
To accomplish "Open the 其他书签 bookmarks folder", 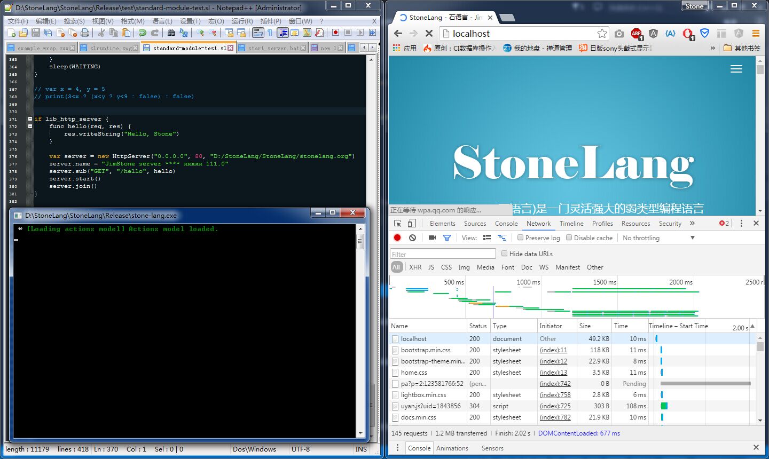I will (x=742, y=48).
